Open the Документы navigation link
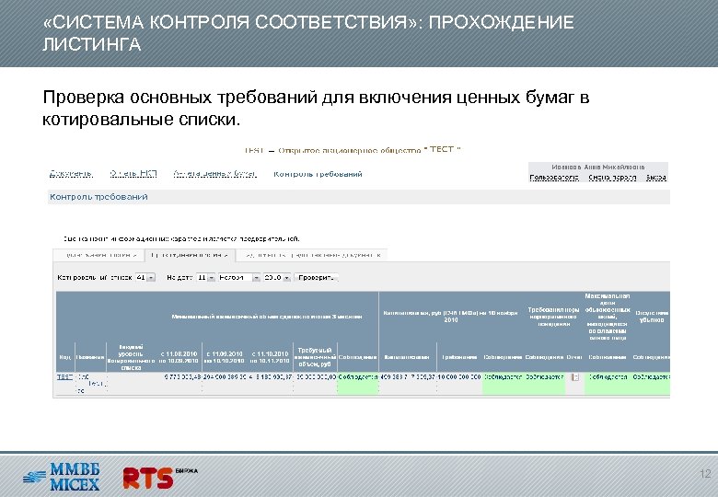Viewport: 718px width, 497px height. [x=72, y=174]
